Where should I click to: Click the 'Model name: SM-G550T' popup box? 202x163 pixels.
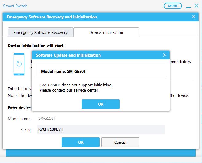tap(101, 71)
